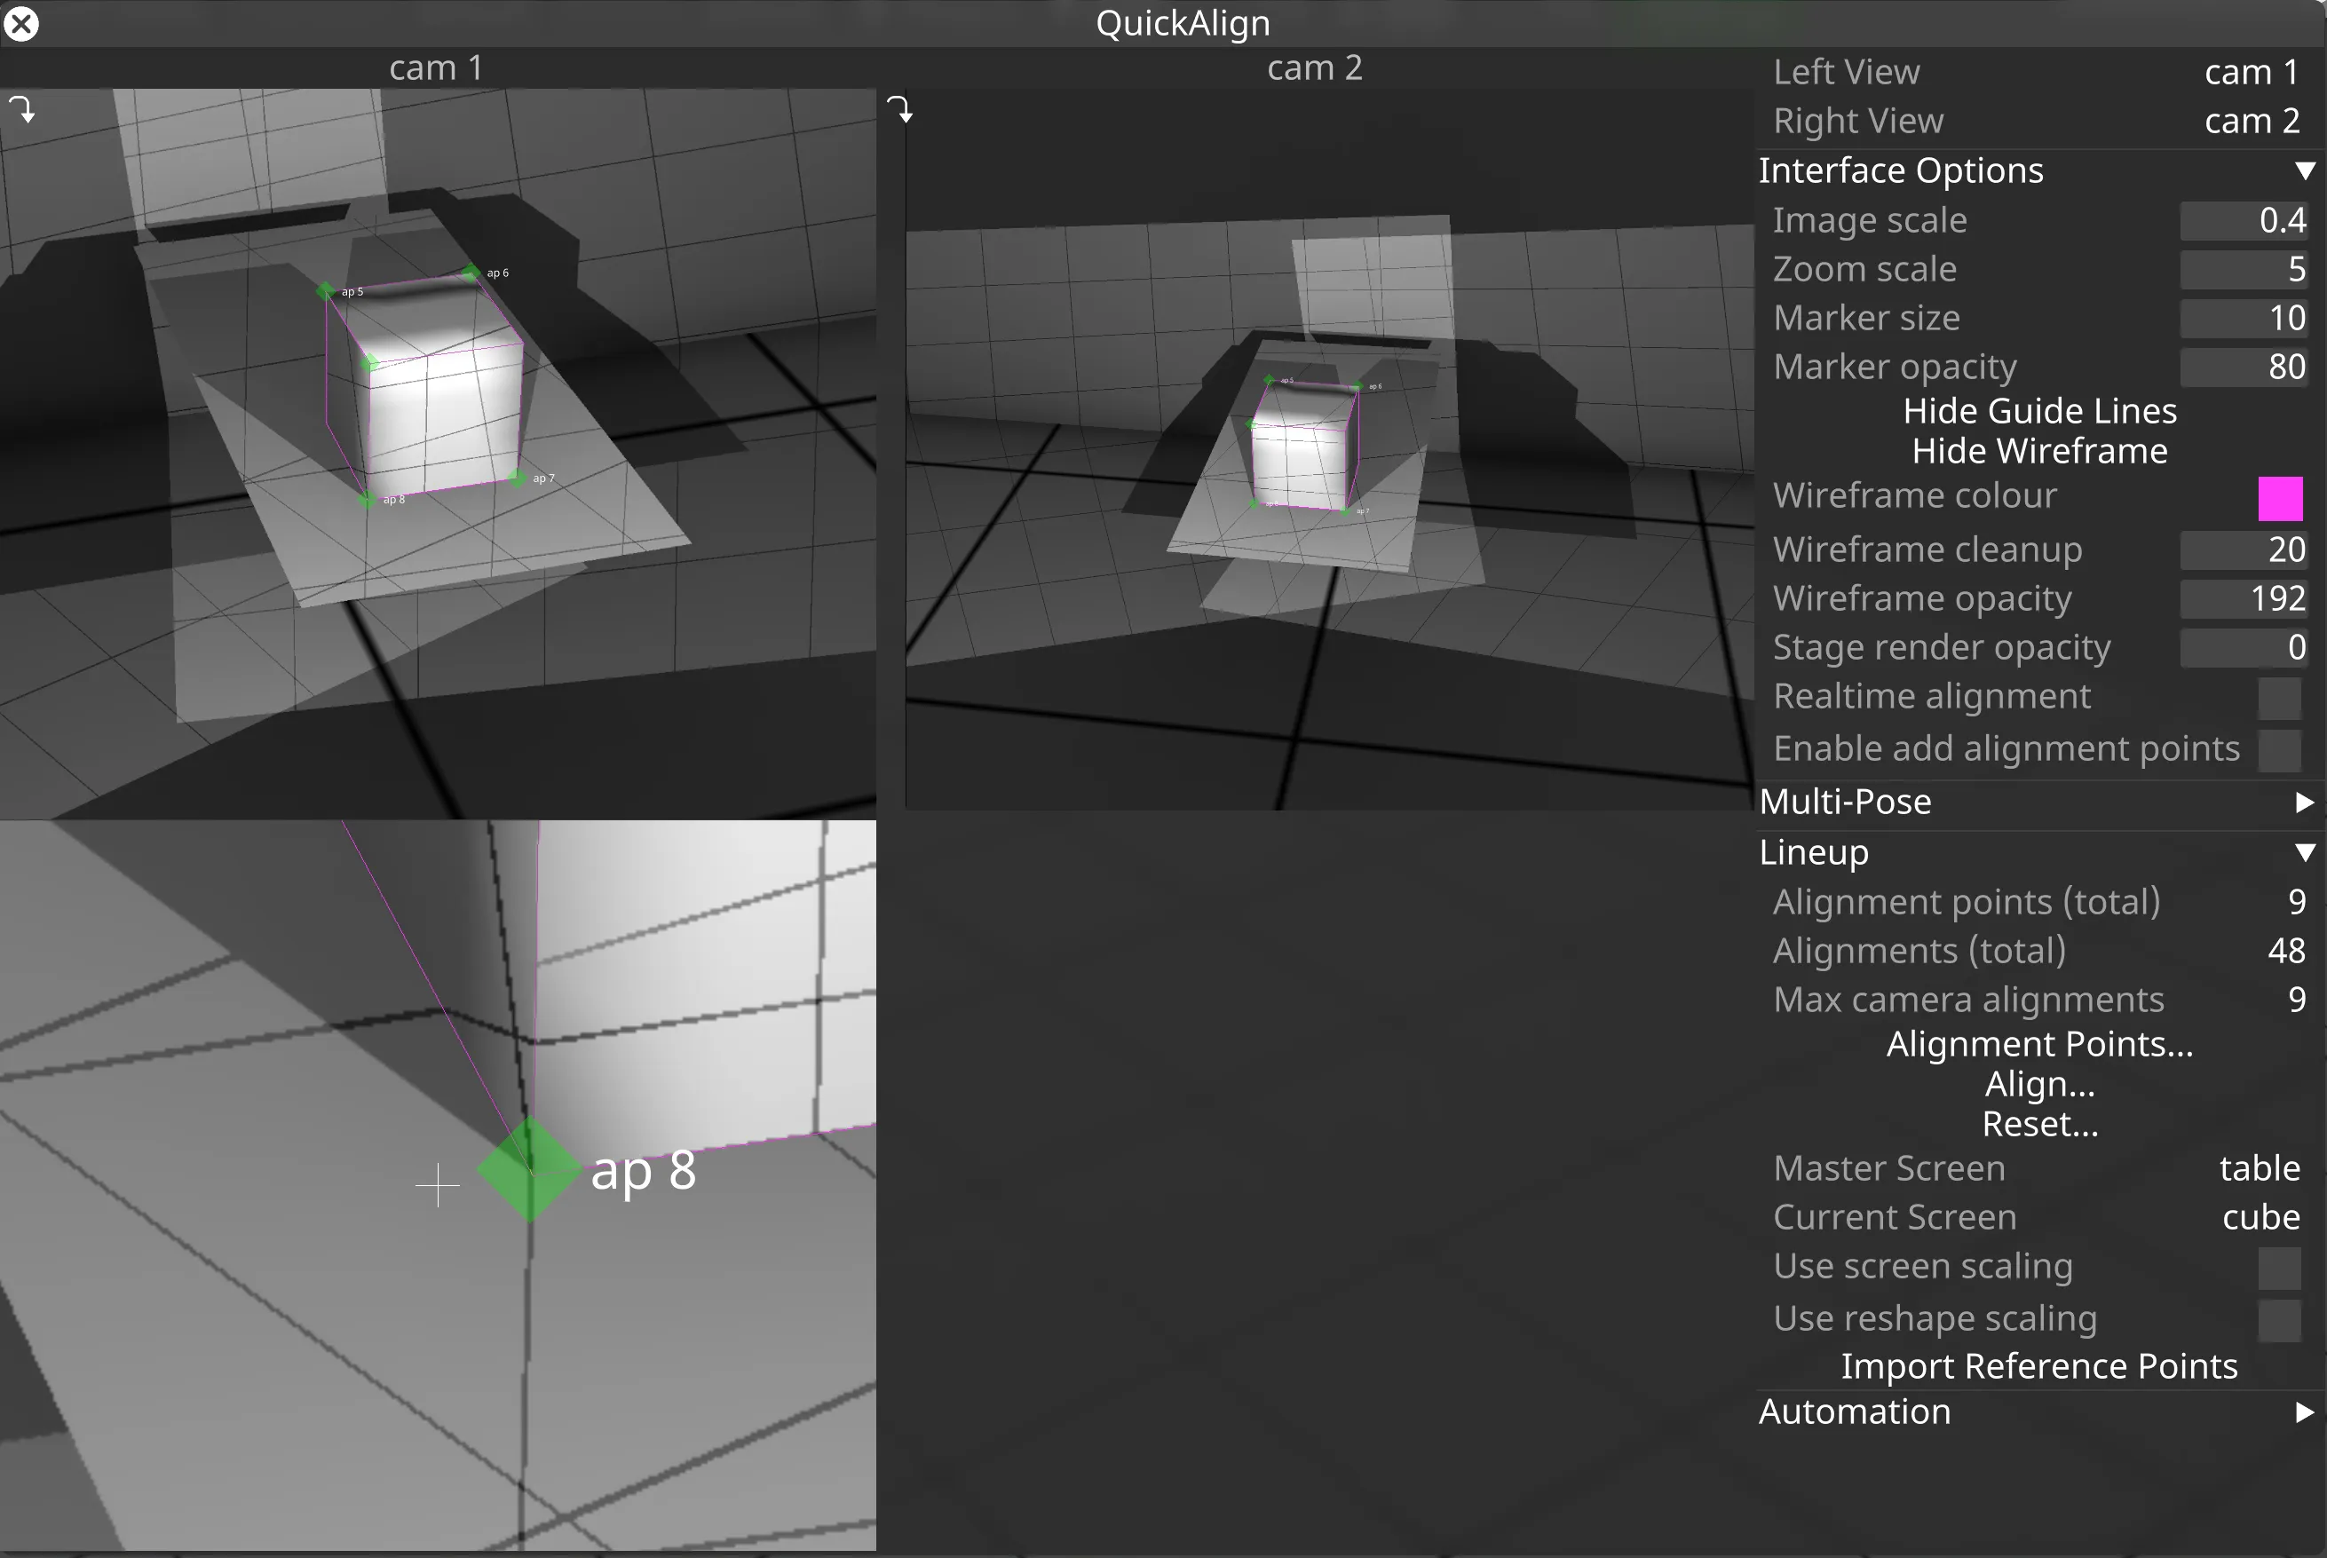Image resolution: width=2327 pixels, height=1558 pixels.
Task: Click the large ap 8 diamond in zoom view
Action: pyautogui.click(x=528, y=1169)
